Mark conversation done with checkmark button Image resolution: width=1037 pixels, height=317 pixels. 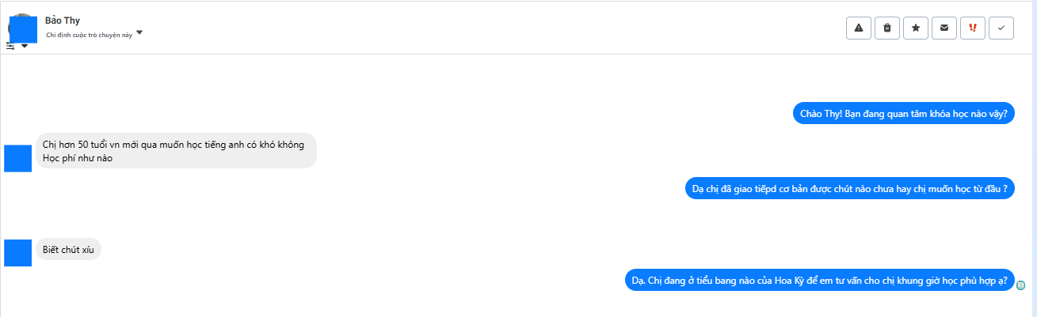(1001, 28)
